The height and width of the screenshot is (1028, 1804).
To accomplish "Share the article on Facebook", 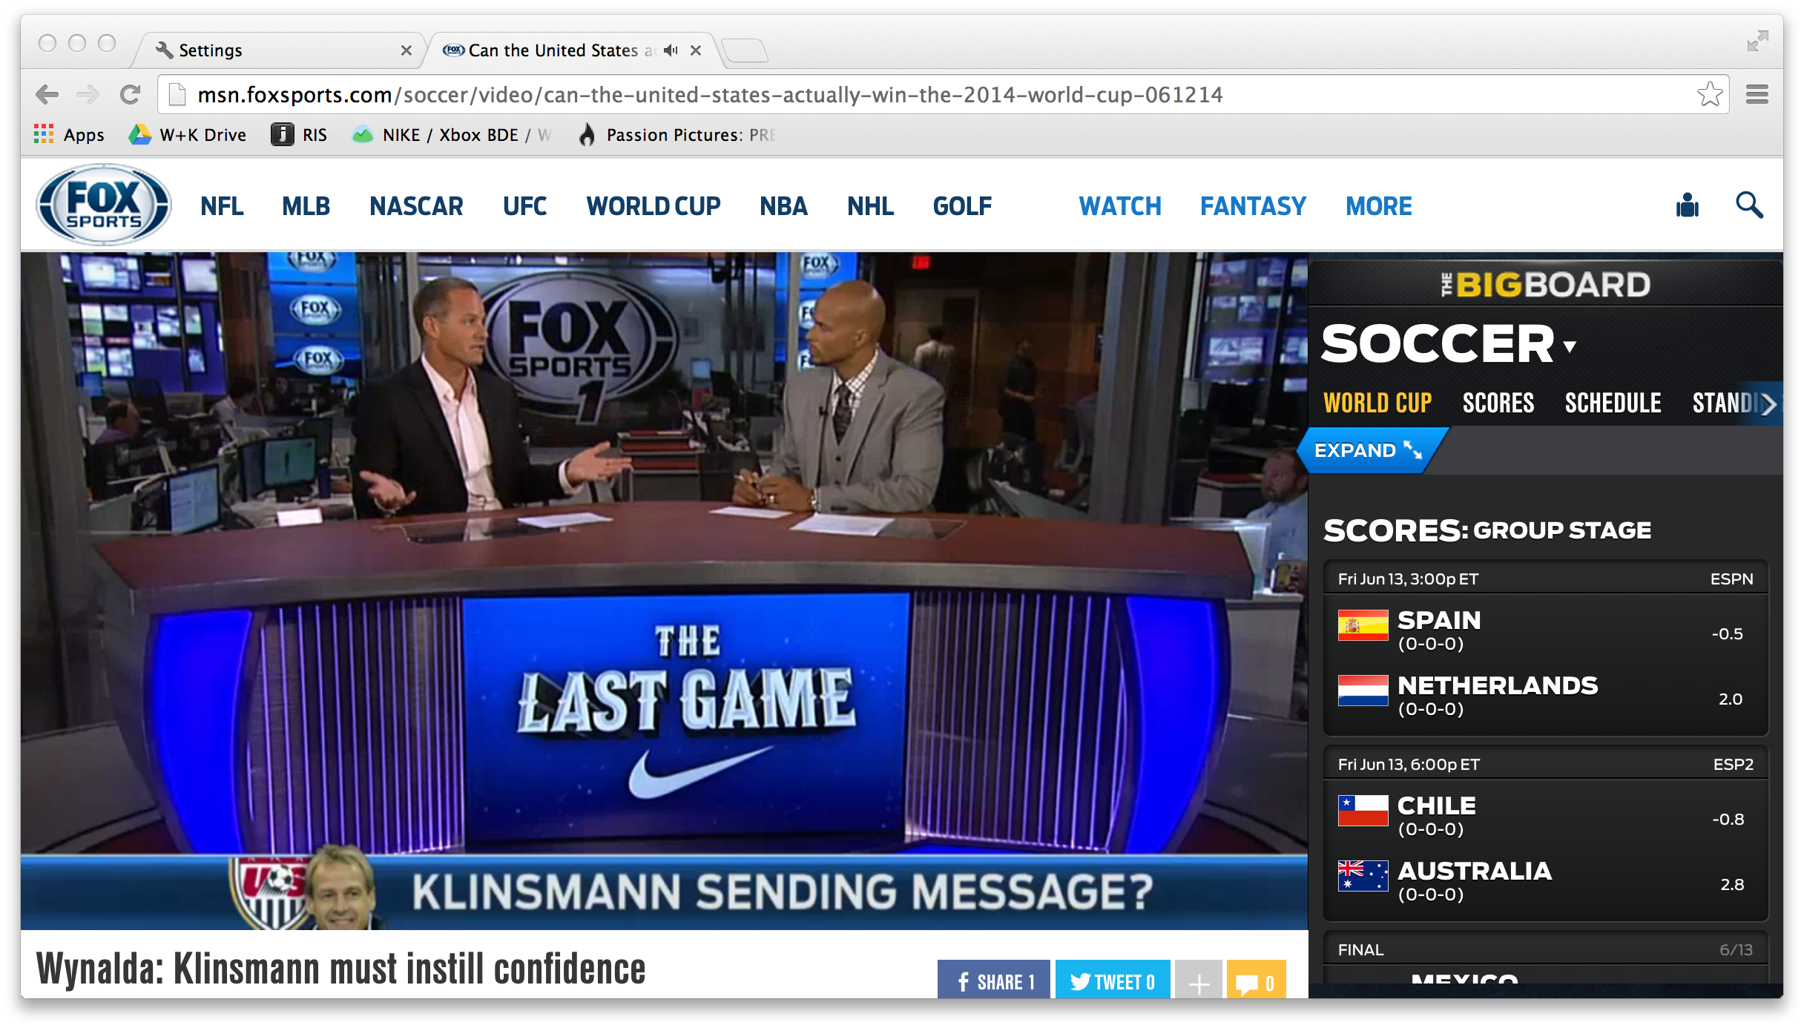I will click(993, 981).
